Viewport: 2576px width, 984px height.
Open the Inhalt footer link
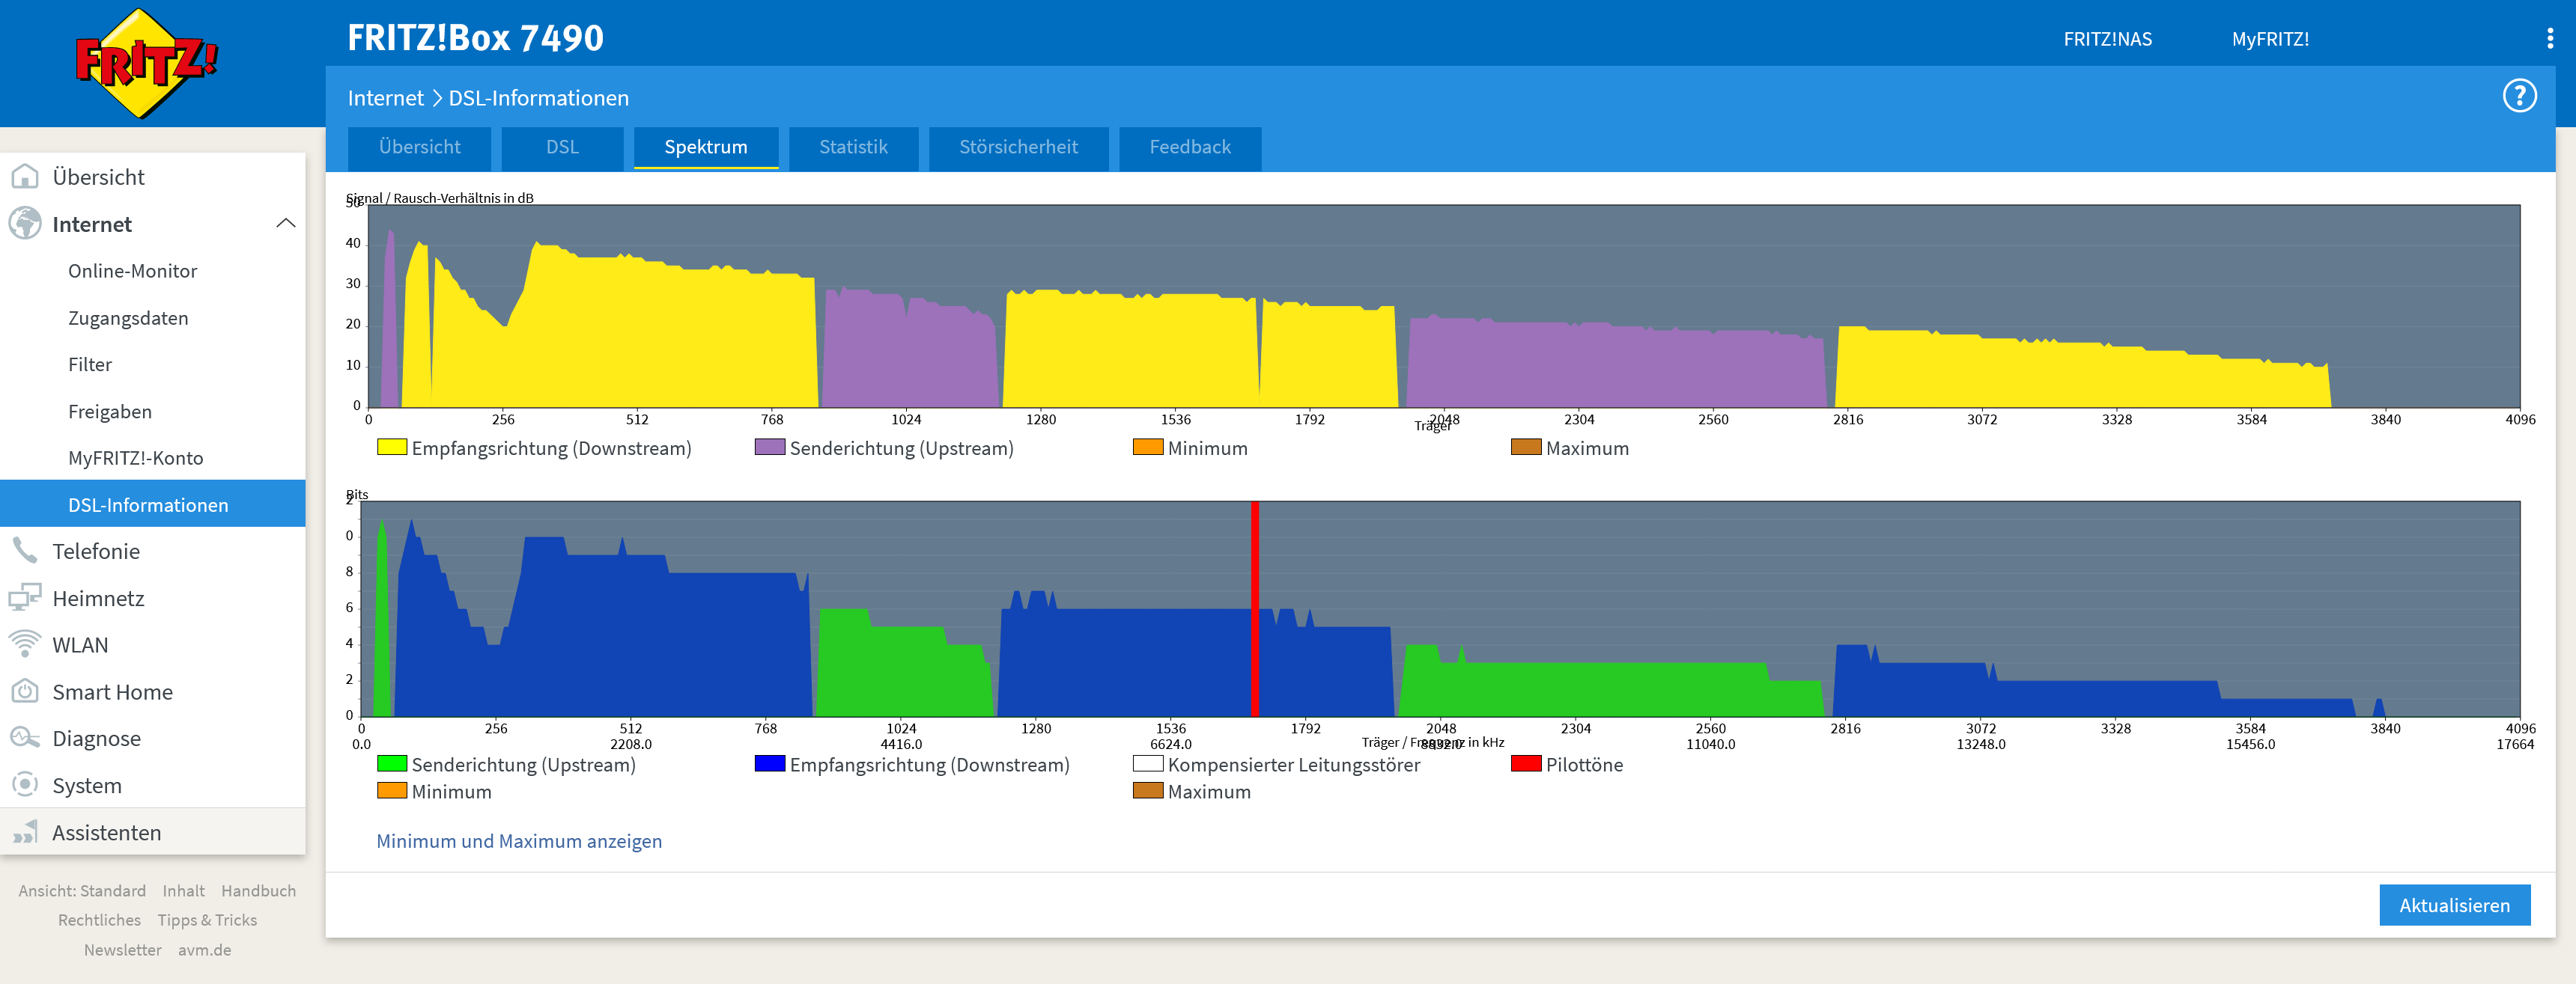coord(183,890)
